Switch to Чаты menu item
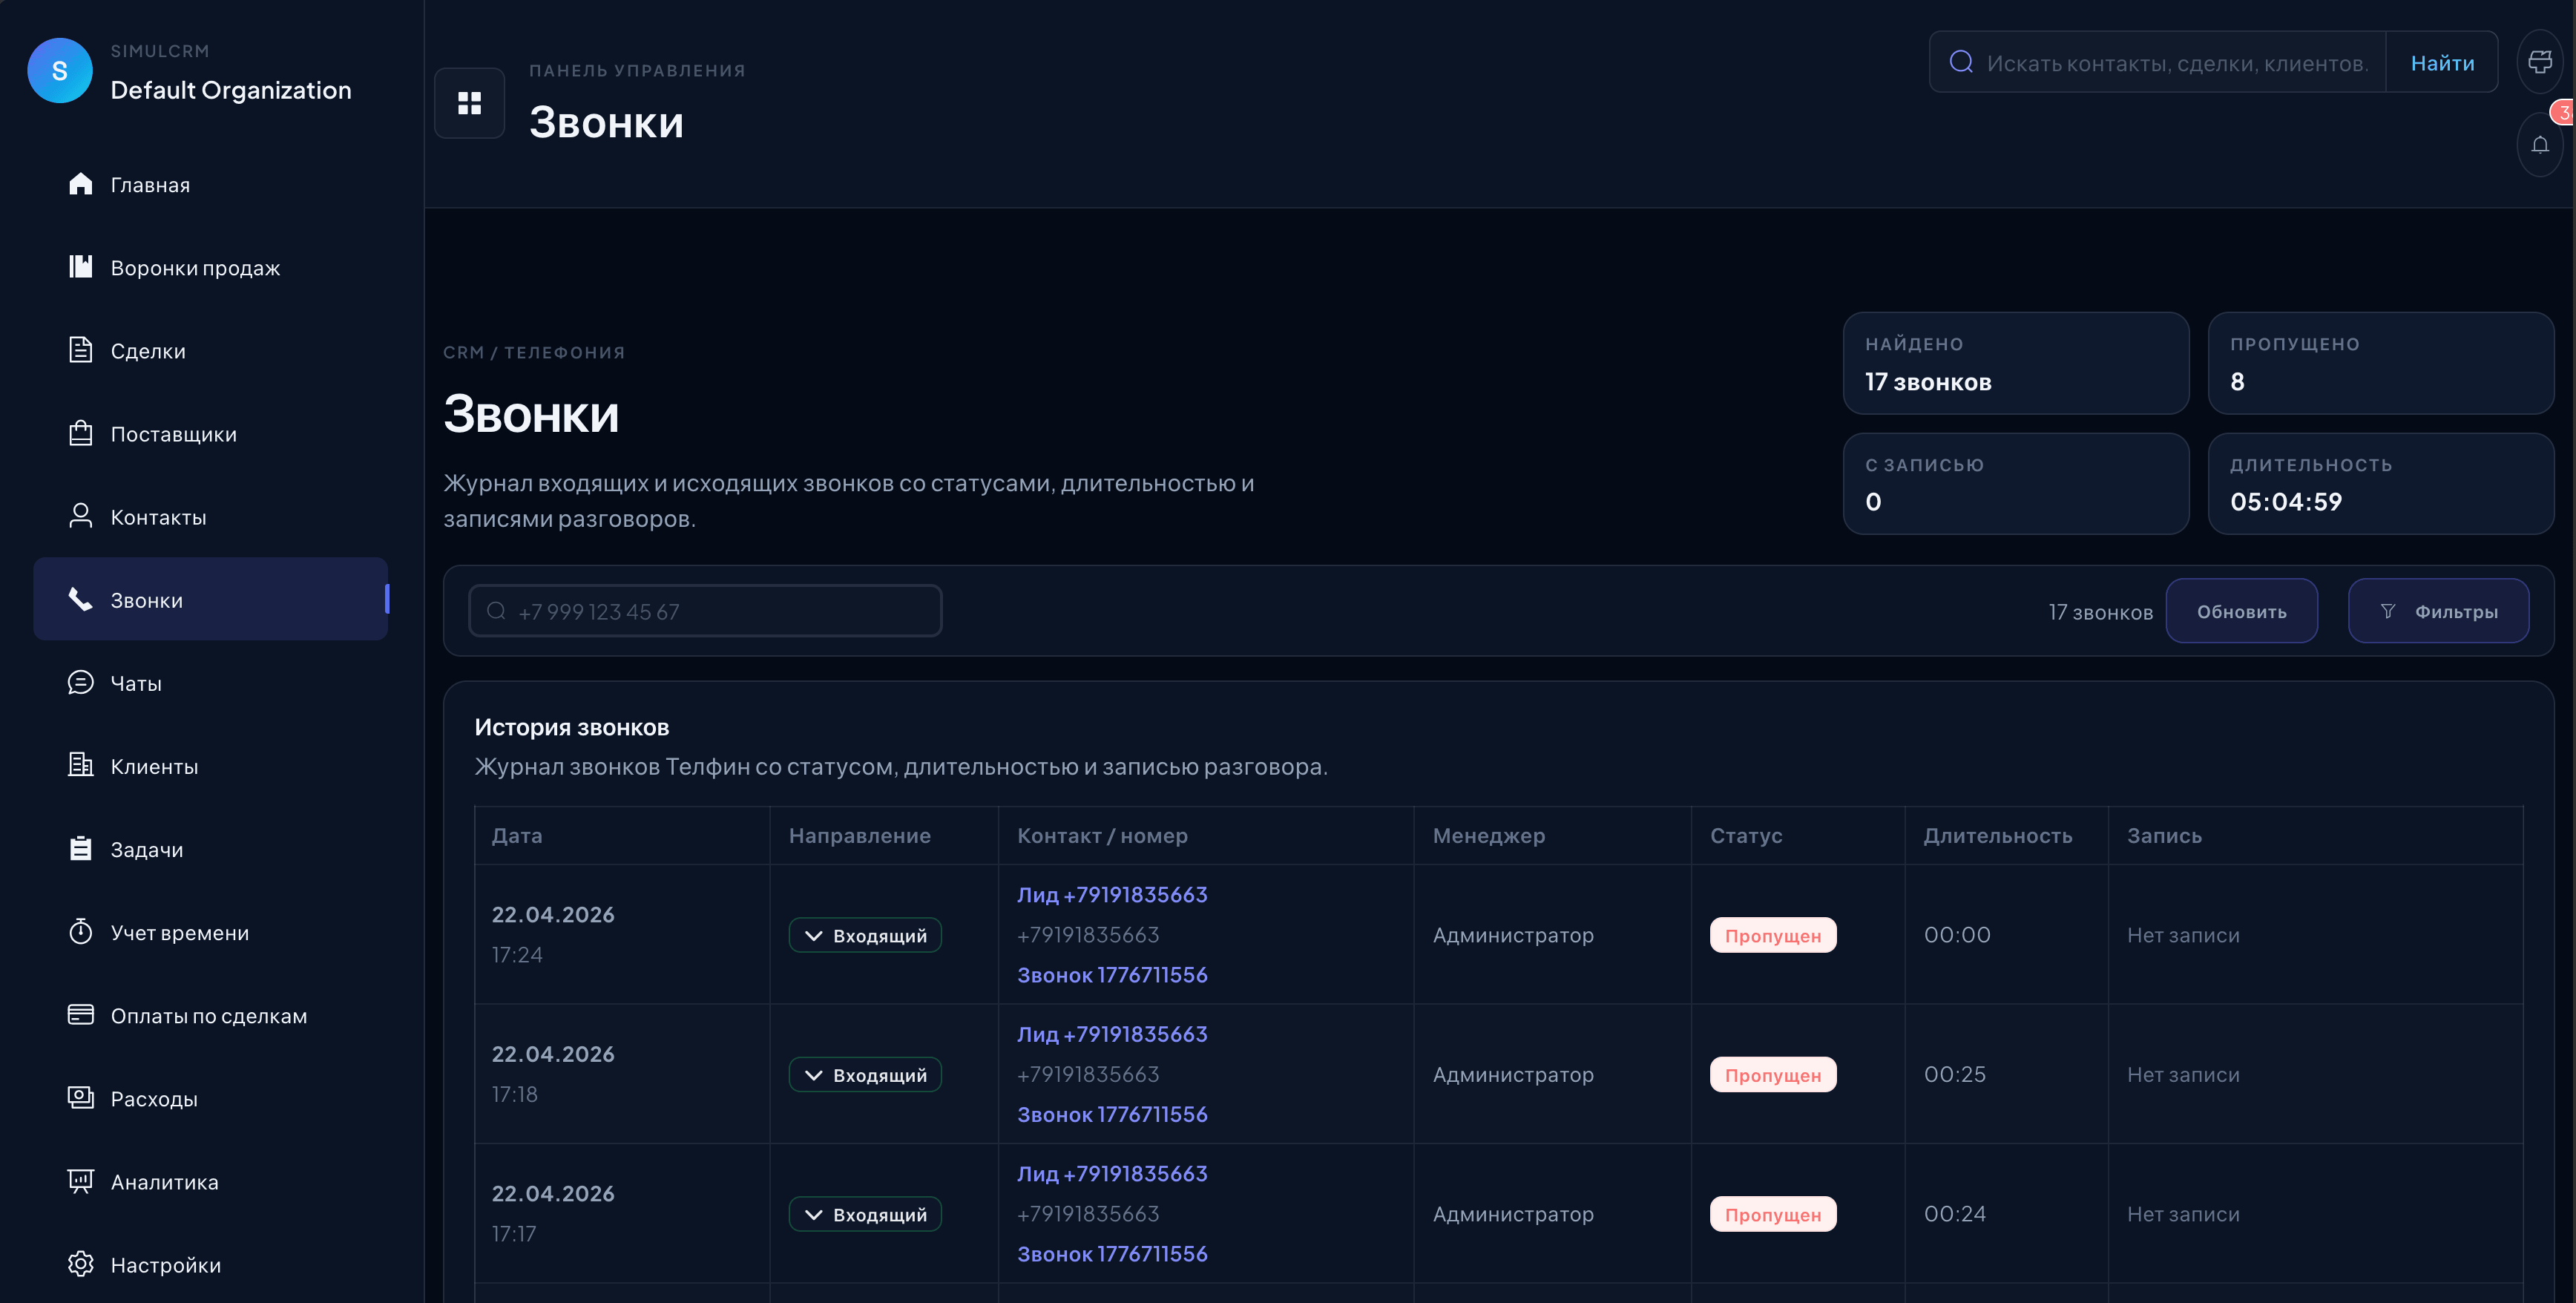This screenshot has width=2576, height=1303. point(136,684)
